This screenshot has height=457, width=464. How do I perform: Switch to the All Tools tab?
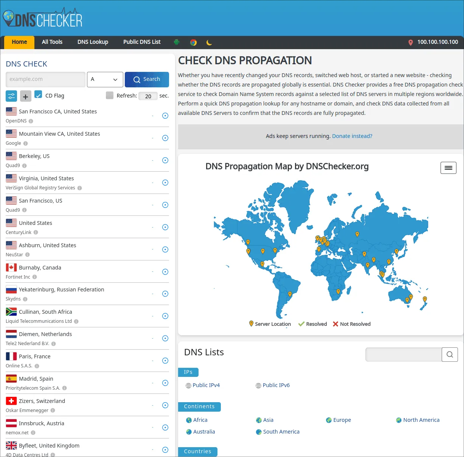click(x=52, y=42)
